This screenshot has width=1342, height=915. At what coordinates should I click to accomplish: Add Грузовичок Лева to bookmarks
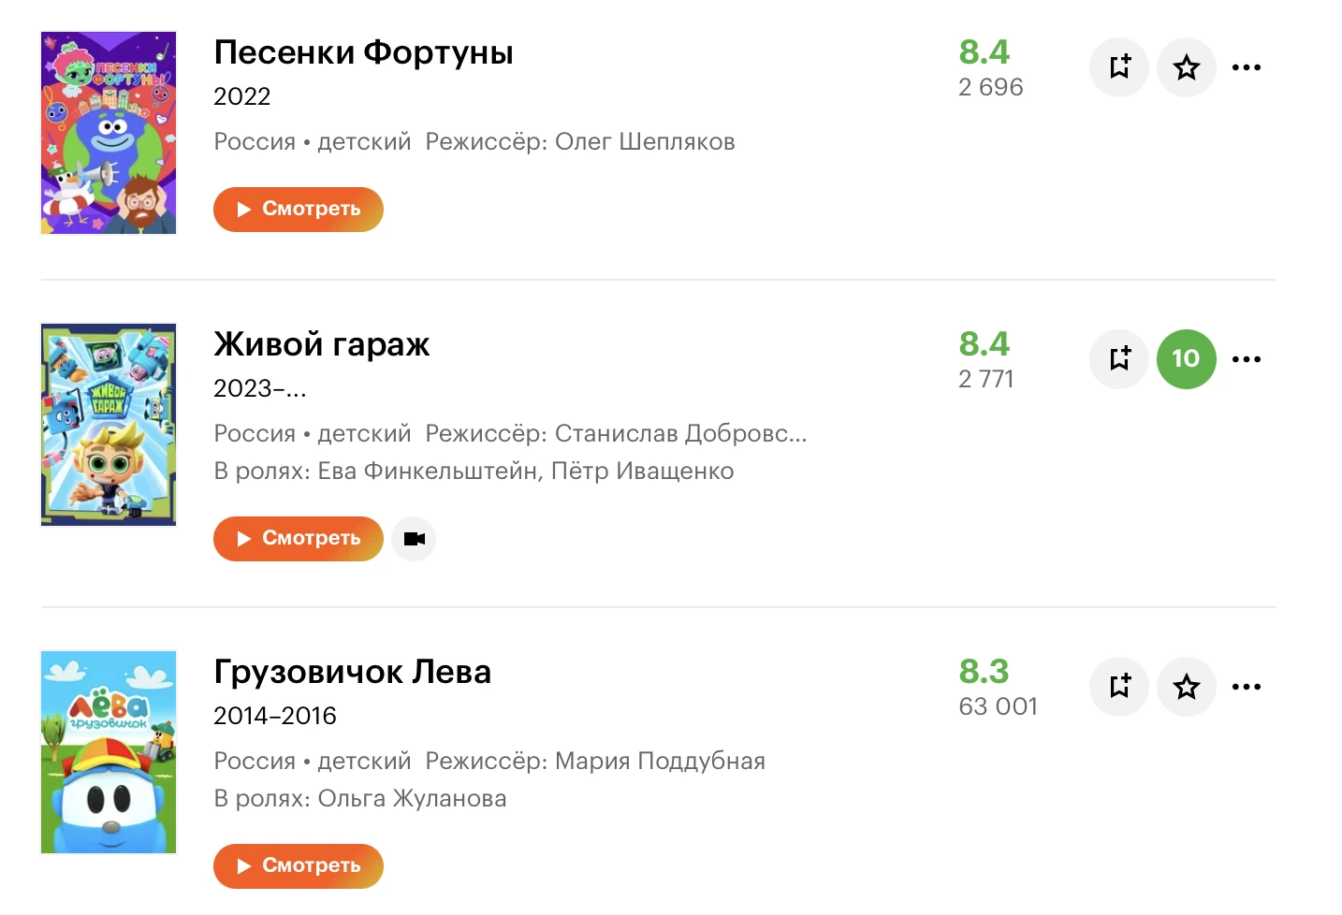pyautogui.click(x=1119, y=687)
